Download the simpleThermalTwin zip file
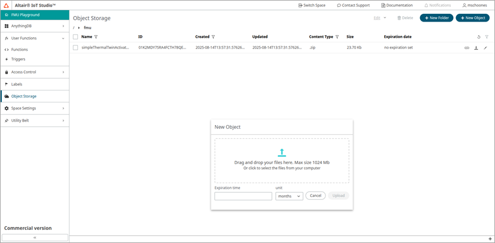The image size is (495, 243). (x=476, y=47)
